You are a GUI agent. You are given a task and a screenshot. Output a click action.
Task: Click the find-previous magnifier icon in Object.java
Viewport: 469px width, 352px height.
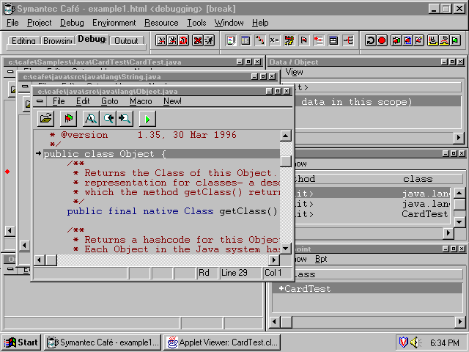coord(108,119)
